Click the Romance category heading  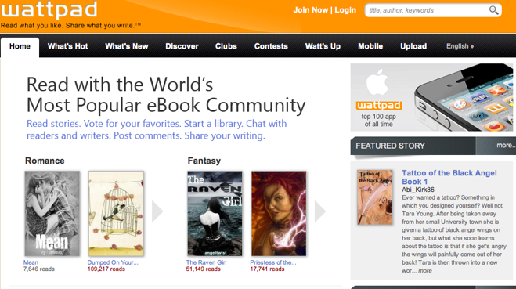45,161
